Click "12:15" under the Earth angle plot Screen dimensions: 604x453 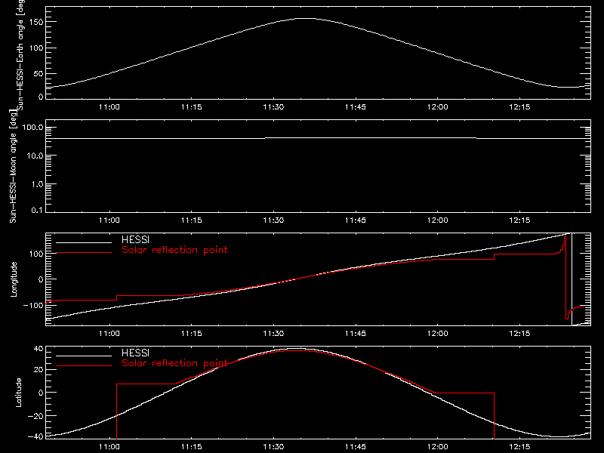(519, 107)
